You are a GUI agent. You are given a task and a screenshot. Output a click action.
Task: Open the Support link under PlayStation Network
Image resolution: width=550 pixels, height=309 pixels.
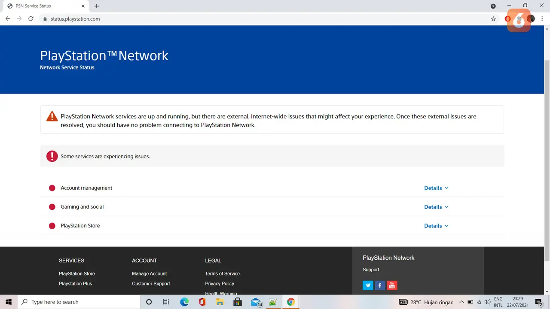tap(371, 270)
